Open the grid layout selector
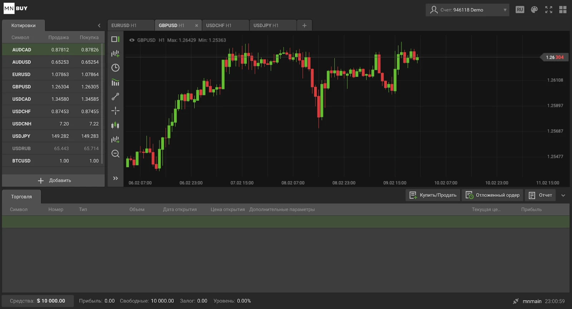Screen dimensions: 572x309 (563, 10)
